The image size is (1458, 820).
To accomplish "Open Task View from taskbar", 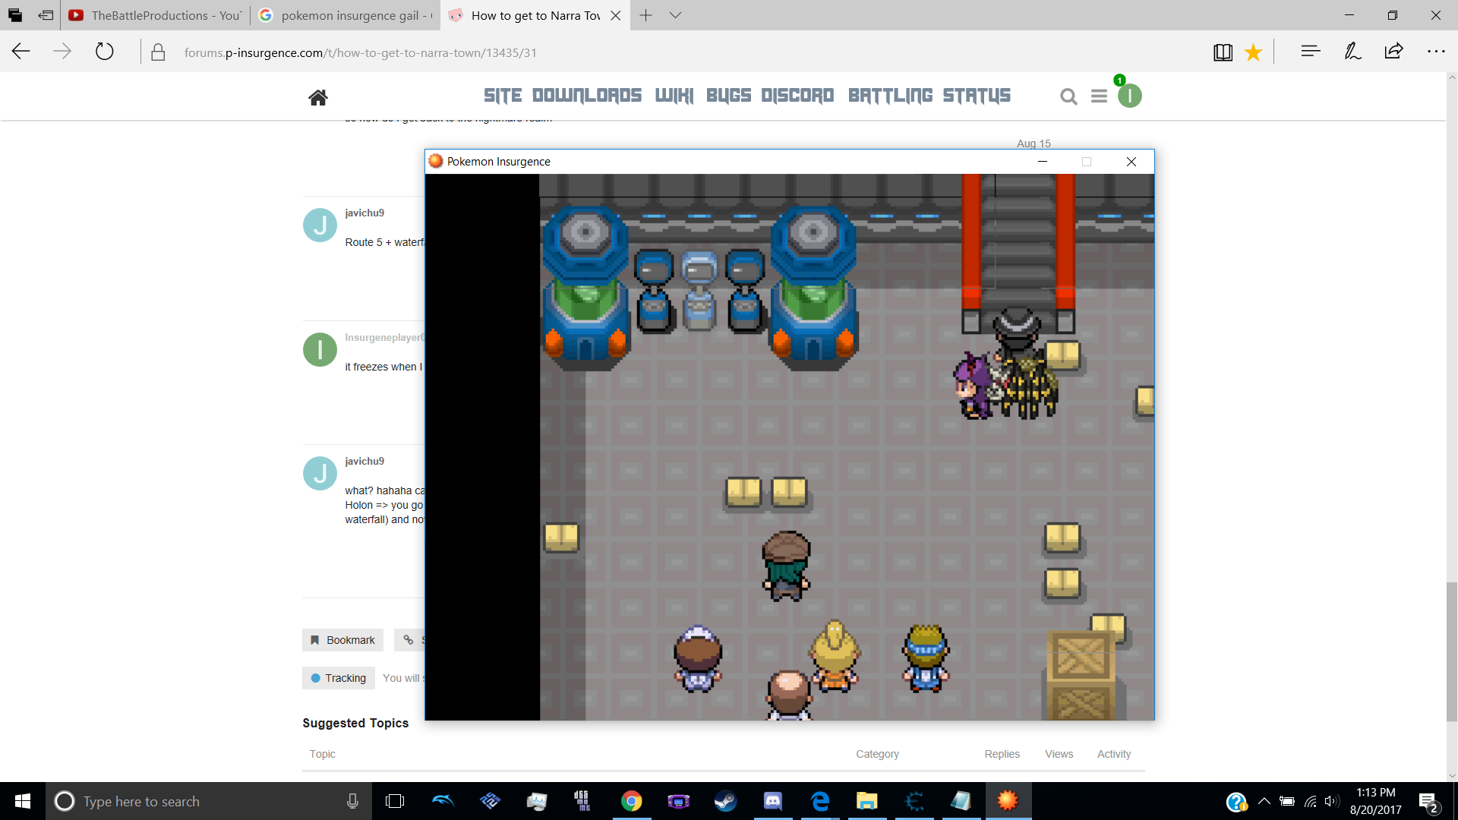I will coord(395,801).
